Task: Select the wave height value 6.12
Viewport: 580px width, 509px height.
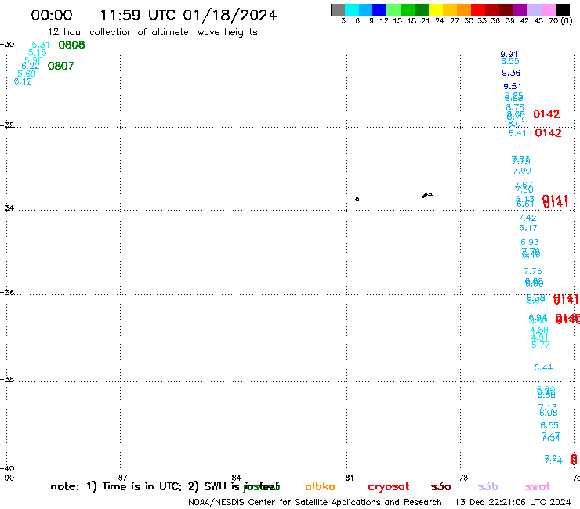Action: (23, 81)
